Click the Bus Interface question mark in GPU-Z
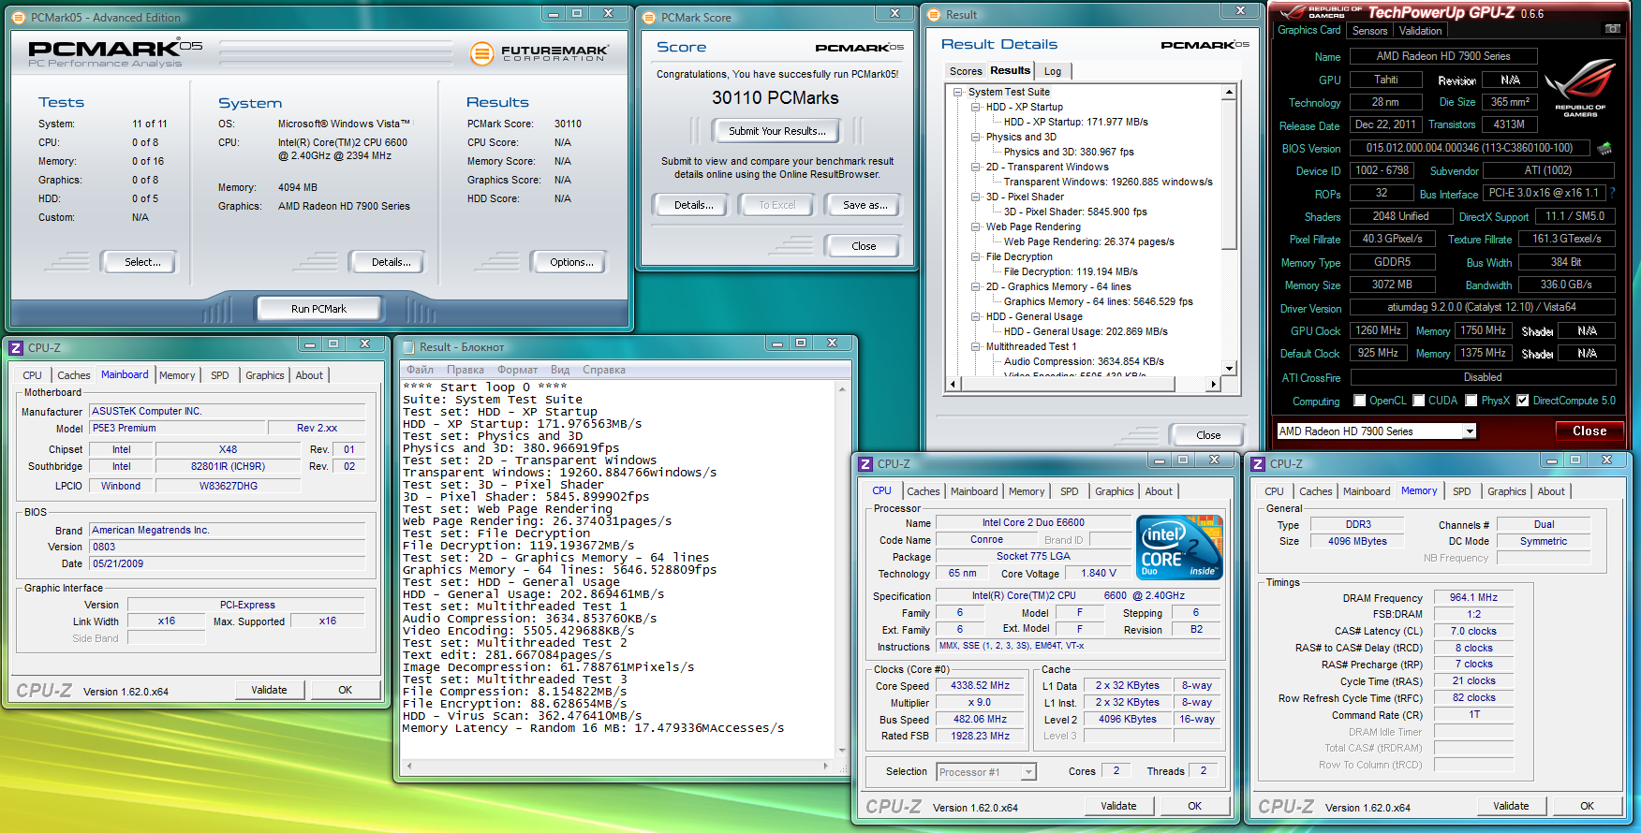Screen dimensions: 1641x833 tap(1612, 193)
